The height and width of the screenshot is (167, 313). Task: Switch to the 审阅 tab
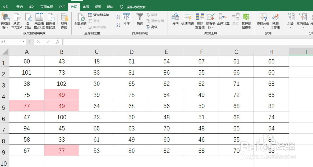[x=86, y=7]
